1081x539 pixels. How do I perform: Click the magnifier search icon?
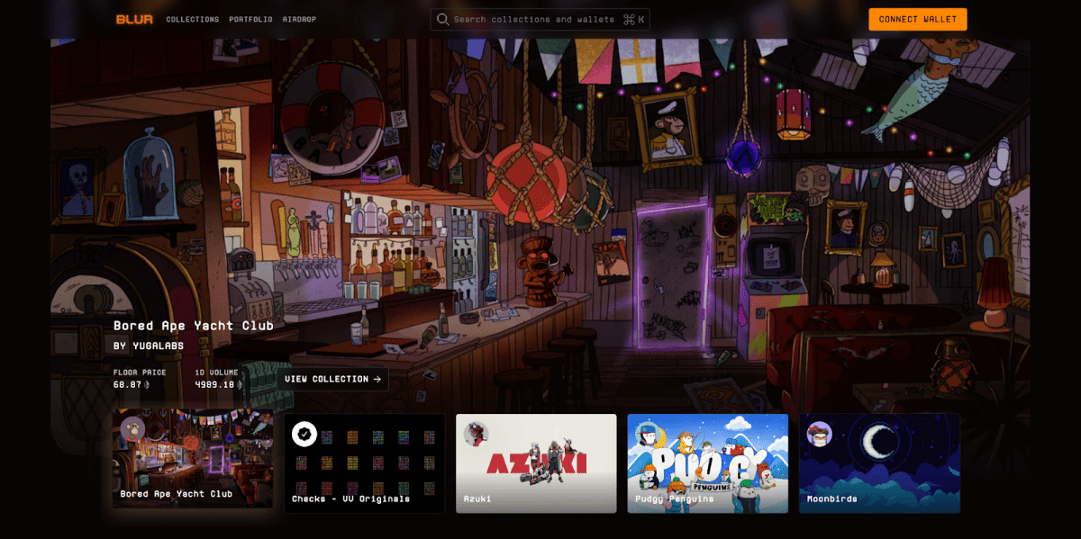tap(442, 19)
